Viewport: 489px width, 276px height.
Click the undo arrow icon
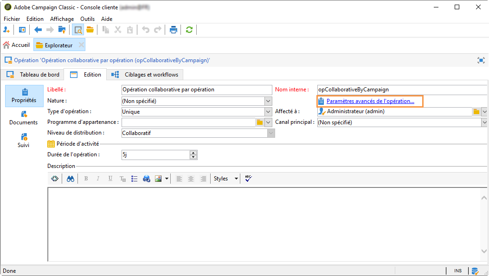(x=146, y=30)
